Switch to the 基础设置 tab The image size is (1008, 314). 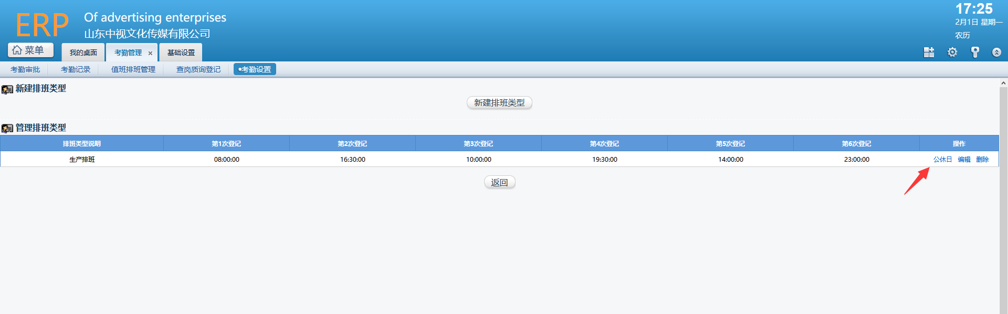click(x=181, y=53)
